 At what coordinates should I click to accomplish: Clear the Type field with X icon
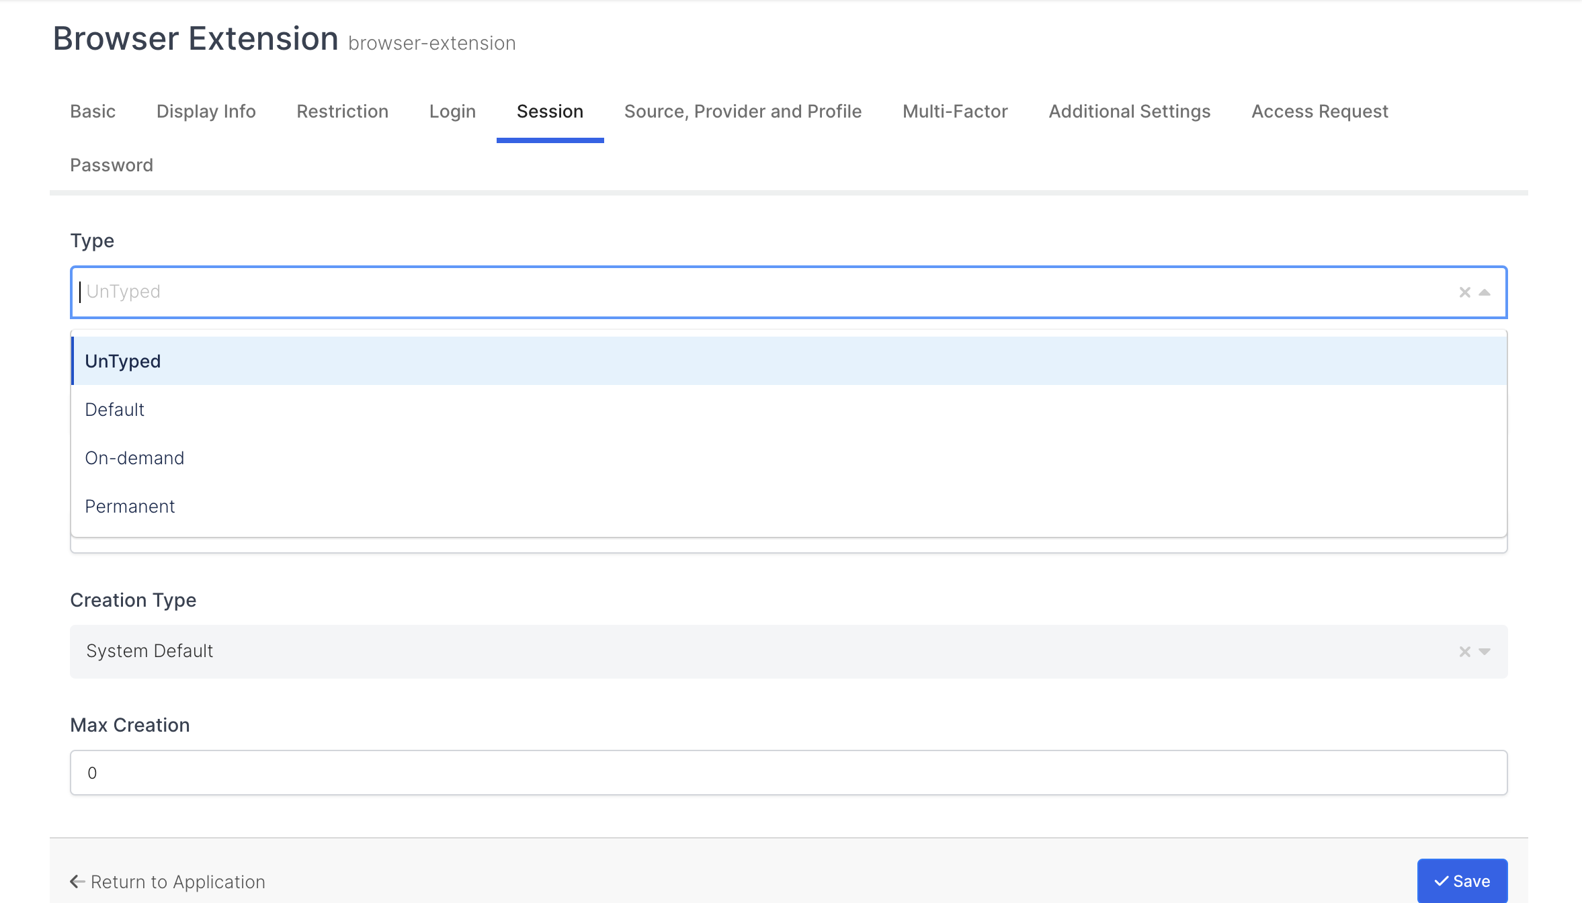pyautogui.click(x=1464, y=292)
